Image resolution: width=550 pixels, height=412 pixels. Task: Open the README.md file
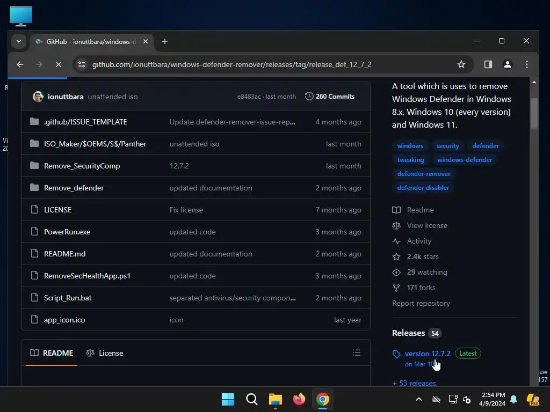coord(64,254)
